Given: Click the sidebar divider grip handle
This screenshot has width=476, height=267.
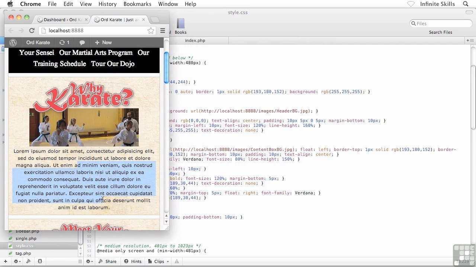Looking at the screenshot, I should tap(80, 261).
